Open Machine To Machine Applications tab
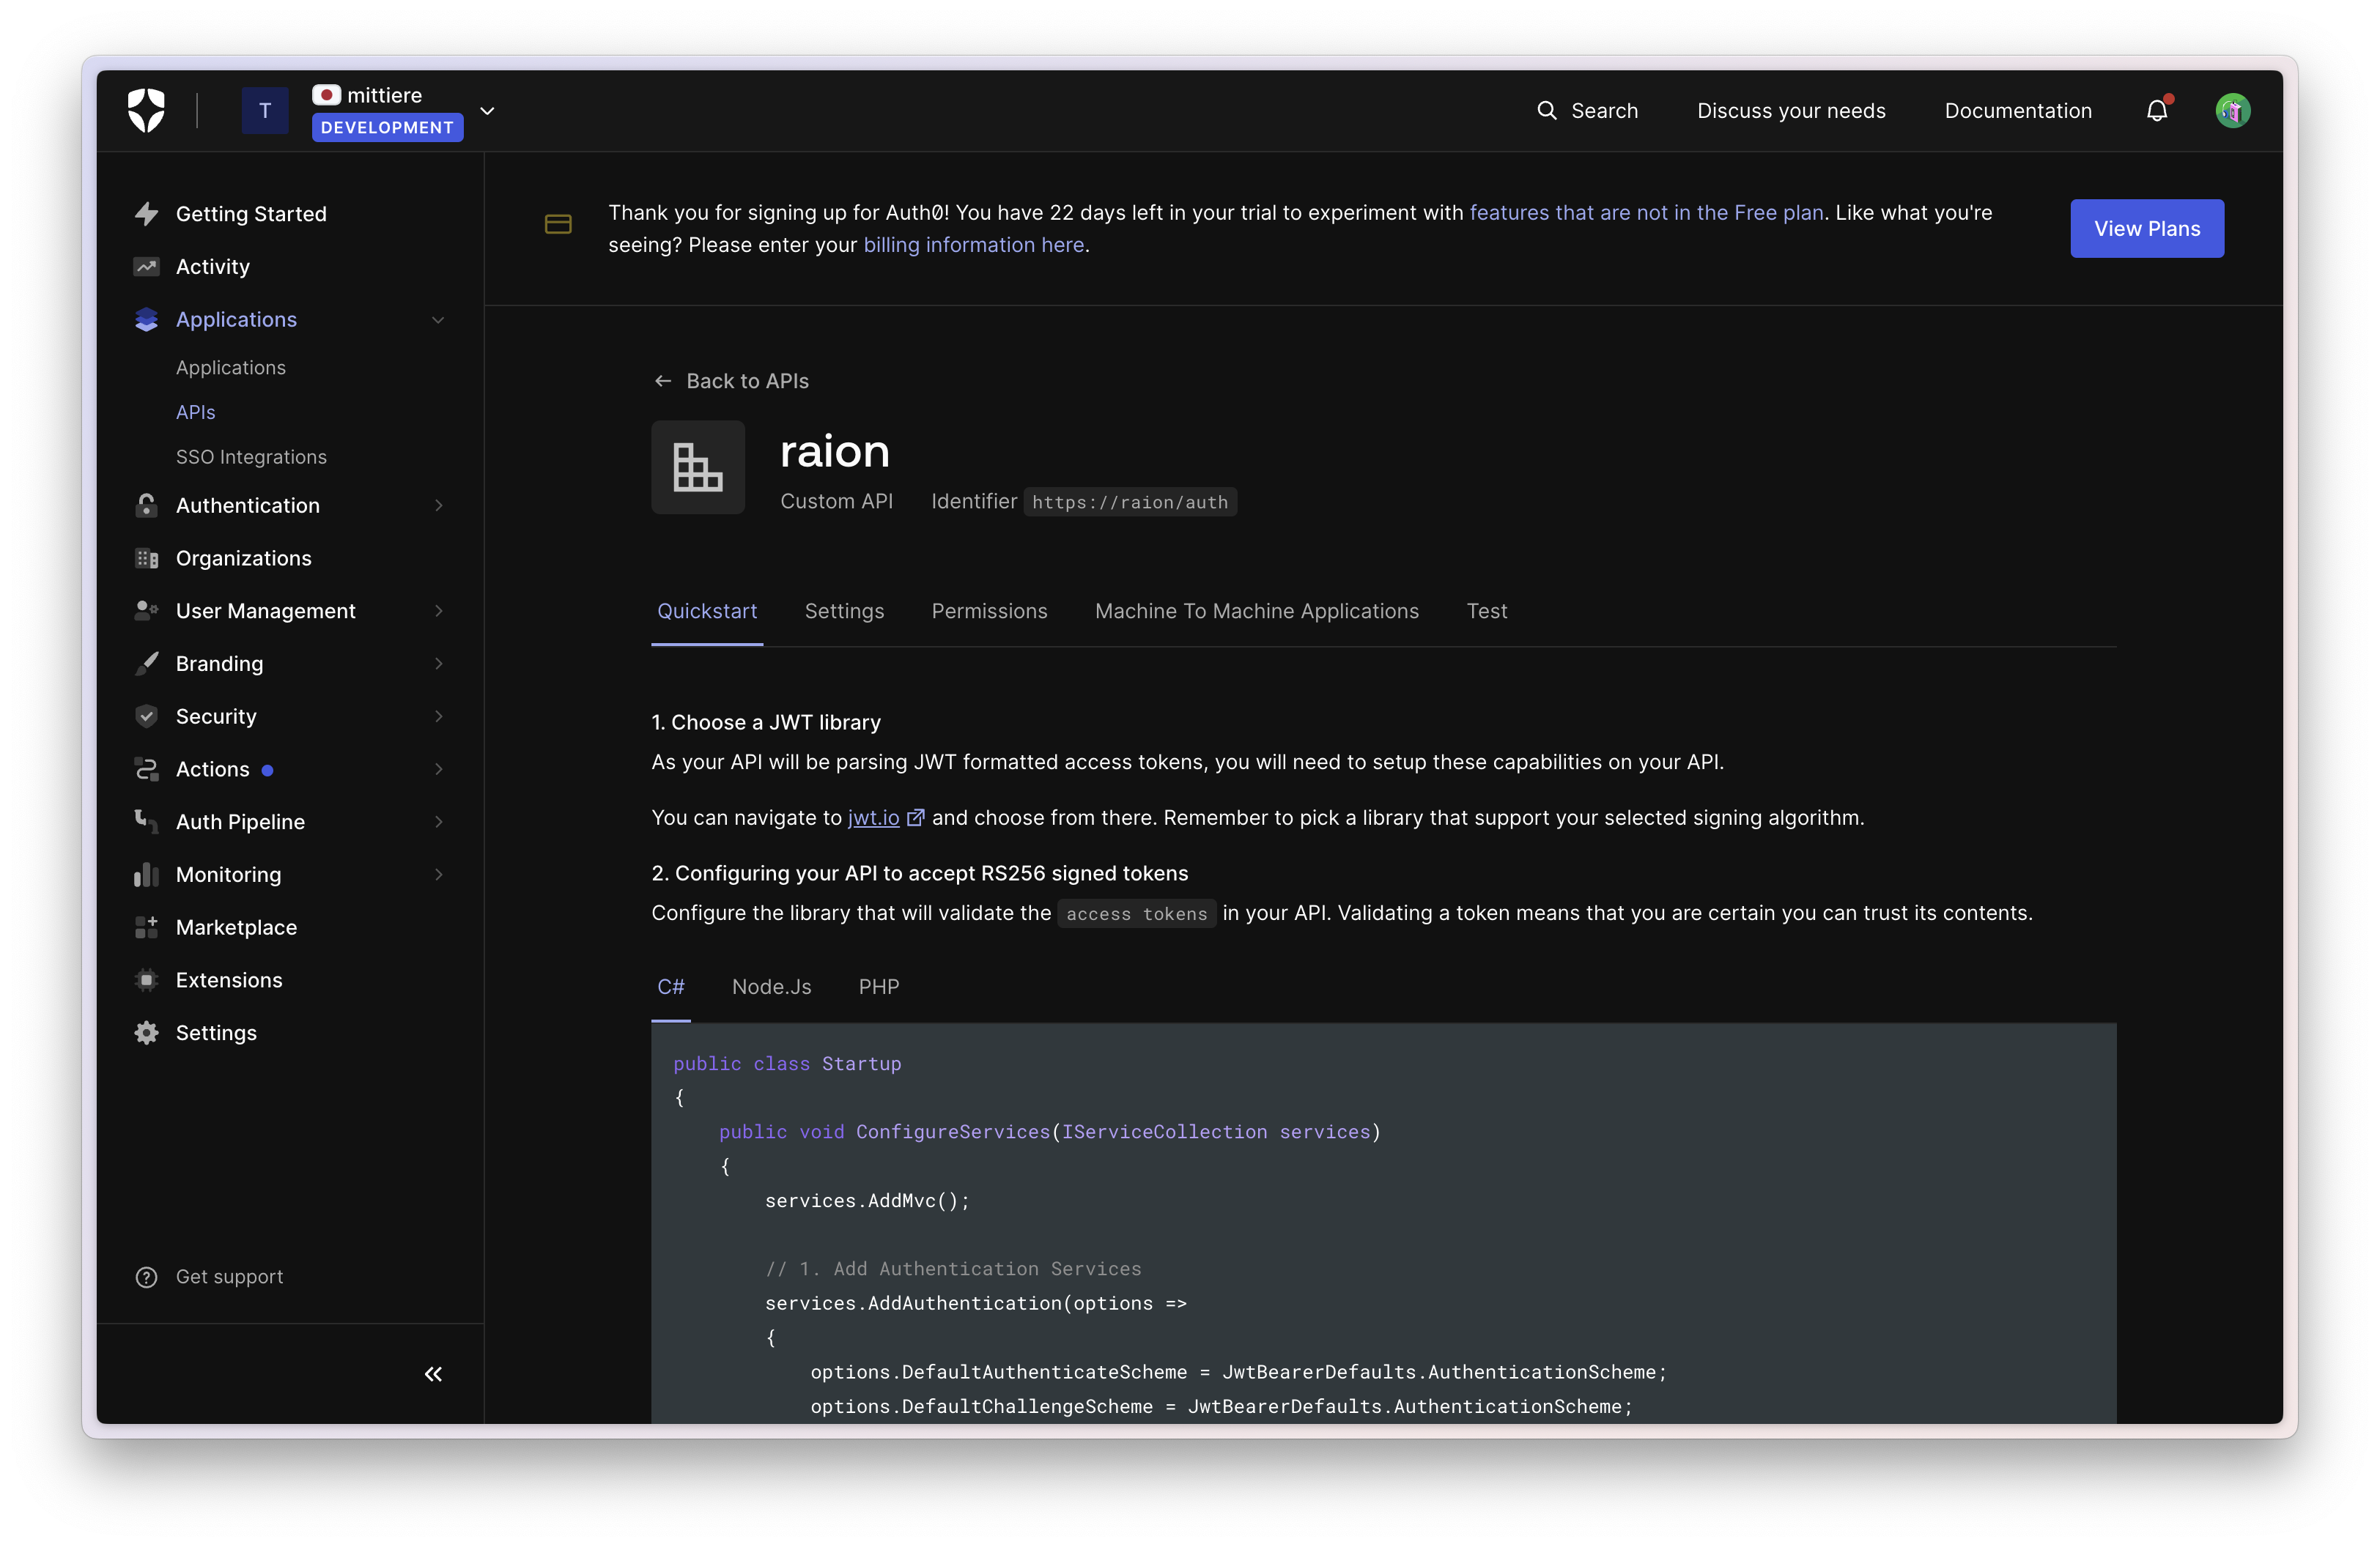This screenshot has width=2380, height=1547. point(1256,611)
